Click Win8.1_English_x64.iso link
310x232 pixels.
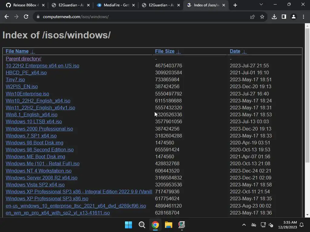click(31, 114)
